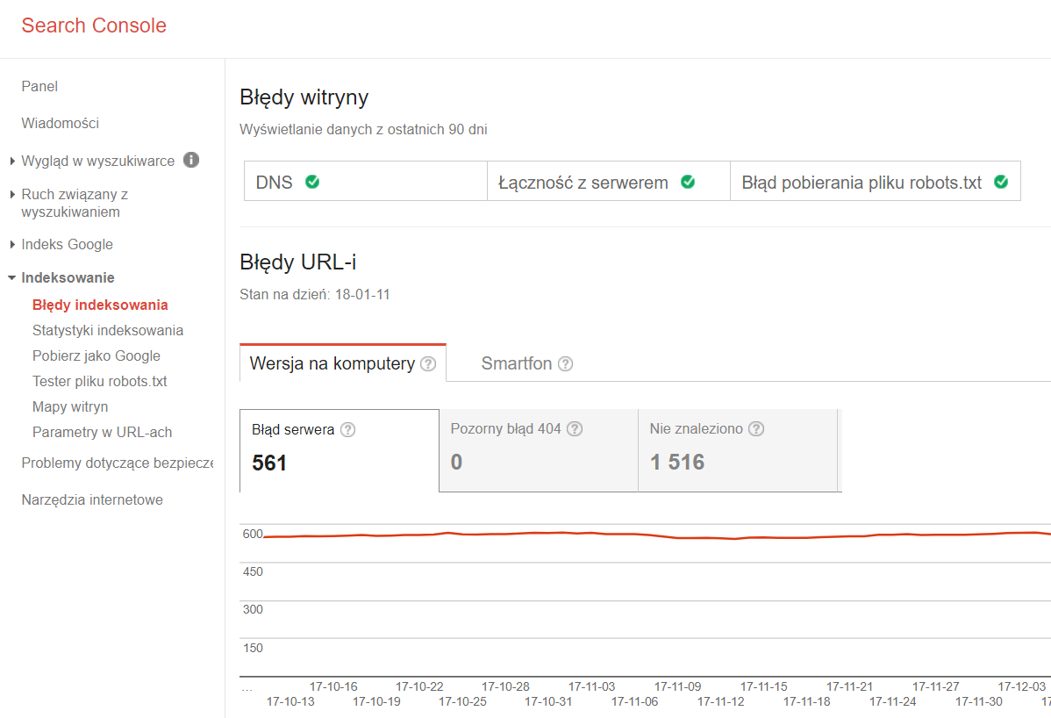Screen dimensions: 1051x718
Task: Select the Nie znaleziono 1 516 panel
Action: [x=738, y=450]
